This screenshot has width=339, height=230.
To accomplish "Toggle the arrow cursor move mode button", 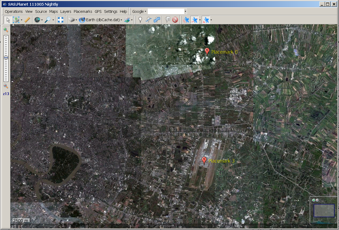I will [8, 20].
